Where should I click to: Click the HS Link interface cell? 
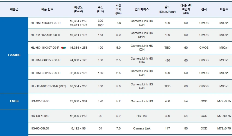pyautogui.click(x=142, y=116)
